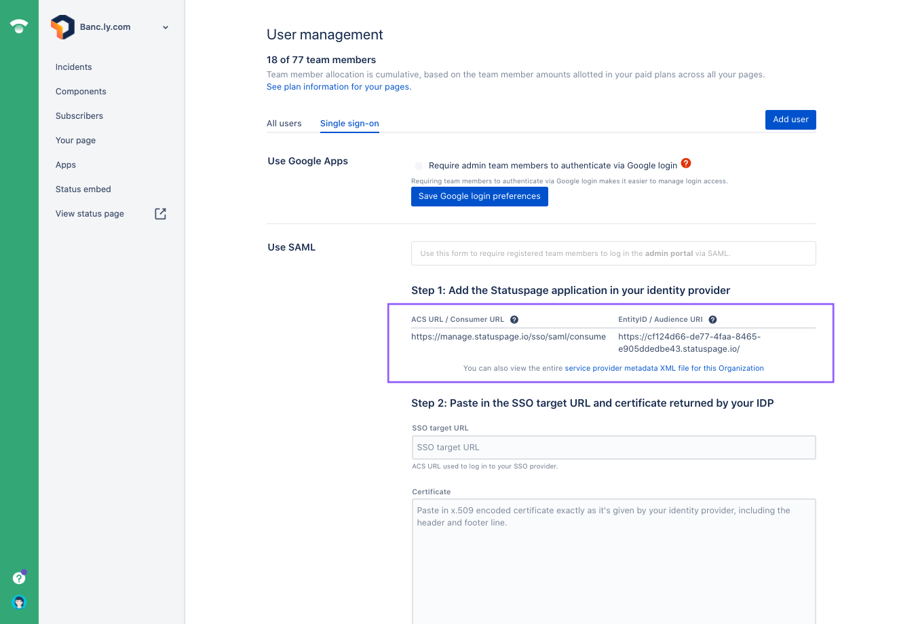897x624 pixels.
Task: Go to Status embed settings
Action: point(83,189)
